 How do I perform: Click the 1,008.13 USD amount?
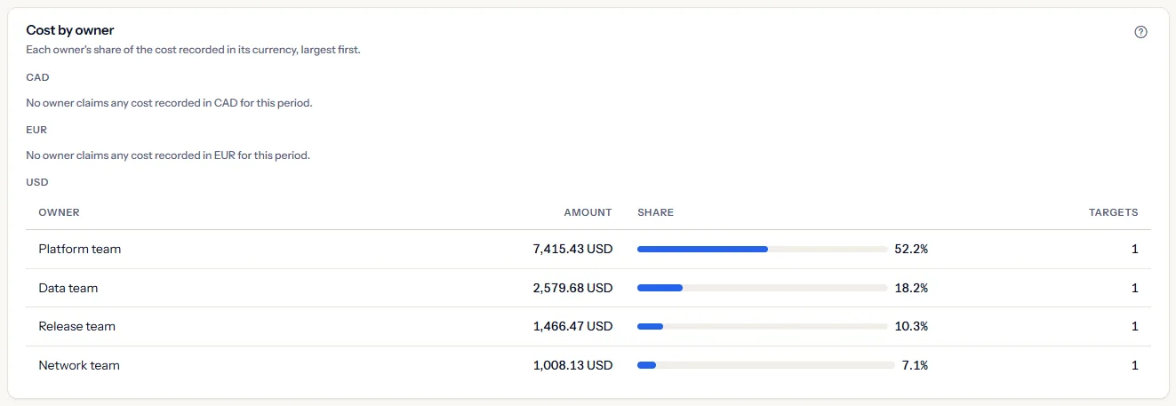point(572,365)
